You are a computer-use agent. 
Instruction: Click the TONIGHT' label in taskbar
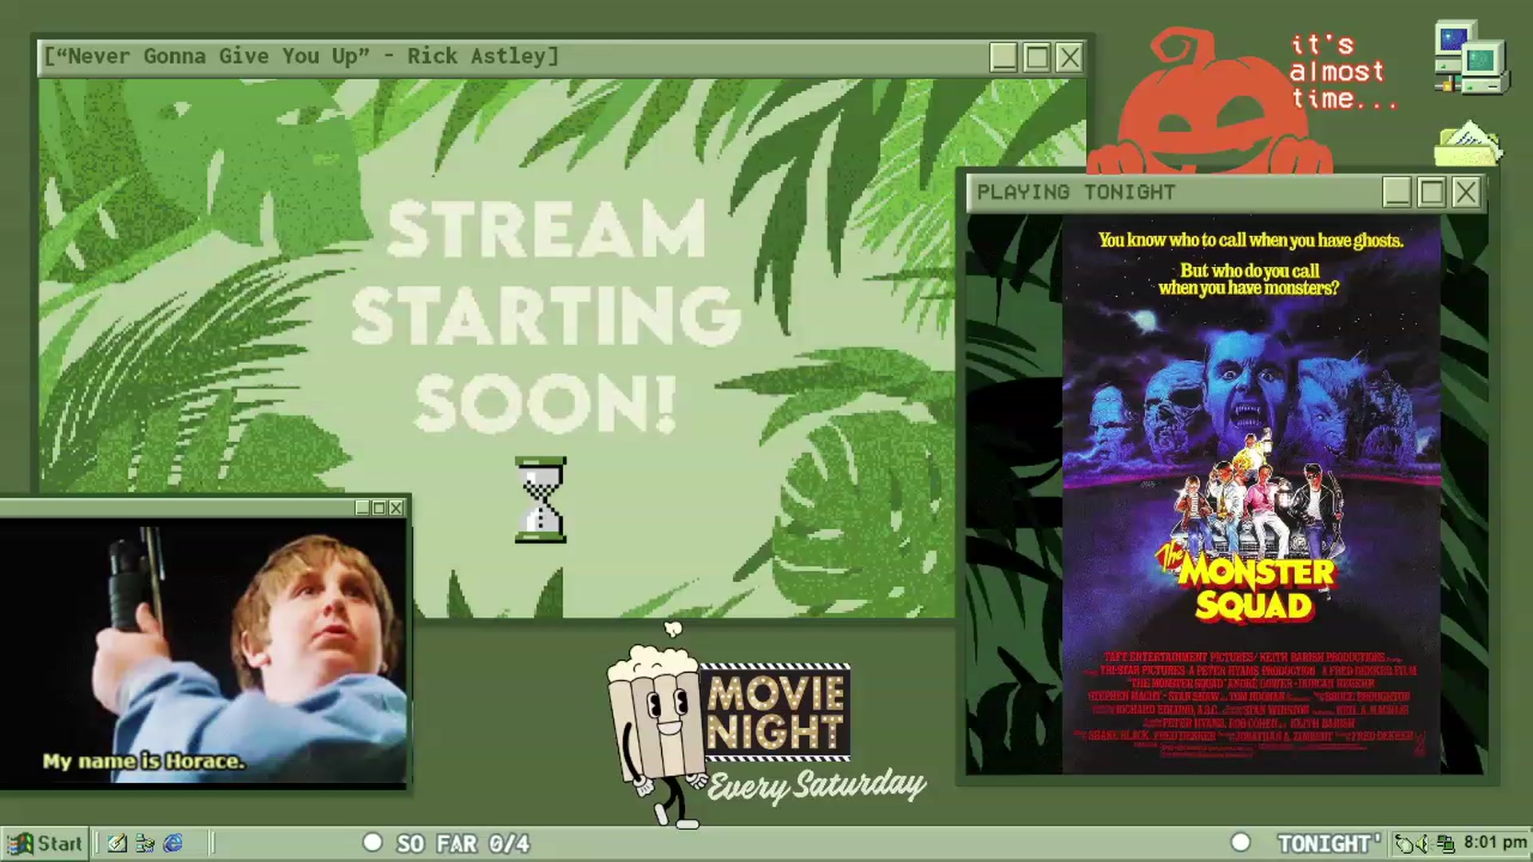(x=1329, y=844)
